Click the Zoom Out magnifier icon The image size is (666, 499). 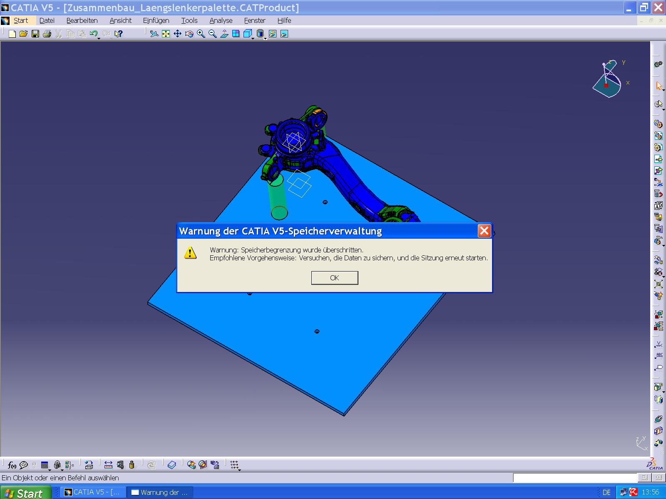coord(213,34)
